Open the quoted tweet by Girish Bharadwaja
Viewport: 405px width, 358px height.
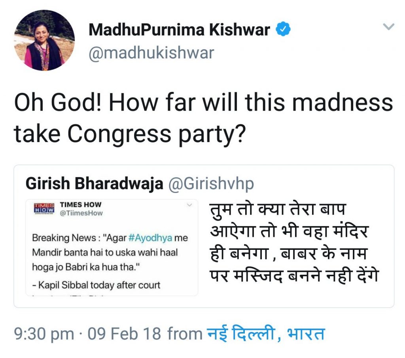click(x=204, y=236)
